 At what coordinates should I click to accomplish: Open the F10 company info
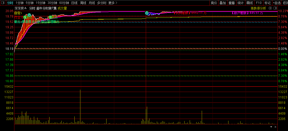click(x=259, y=3)
